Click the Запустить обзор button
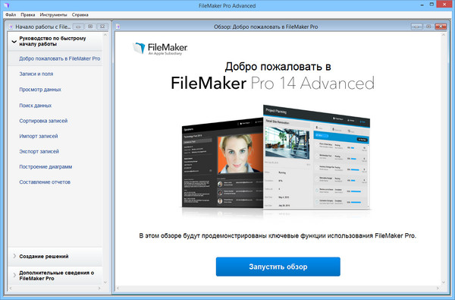The width and height of the screenshot is (455, 300). [278, 267]
